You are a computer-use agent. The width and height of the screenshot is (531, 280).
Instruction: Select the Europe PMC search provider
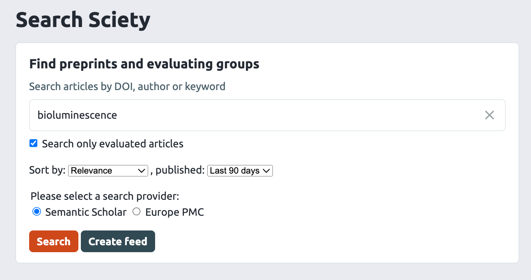[x=136, y=212]
